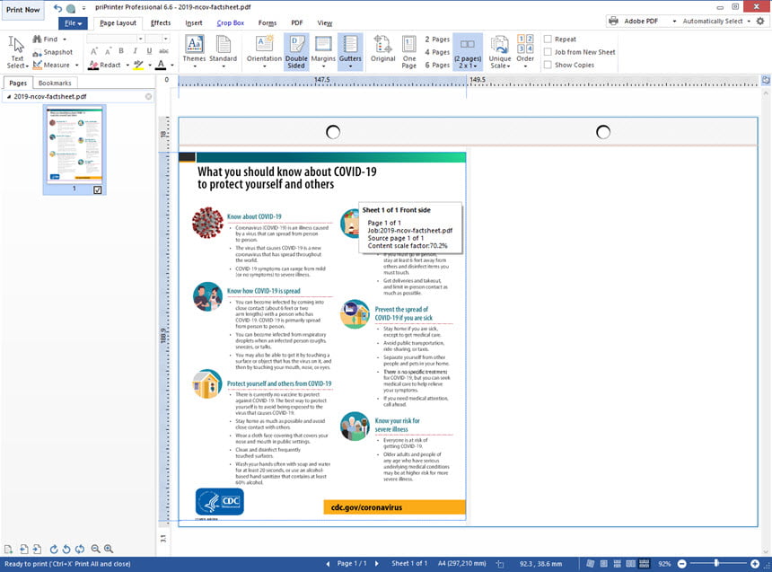Image resolution: width=772 pixels, height=572 pixels.
Task: Remove the 2019-ncov-factsheet.pdf job with the x button
Action: (x=148, y=97)
